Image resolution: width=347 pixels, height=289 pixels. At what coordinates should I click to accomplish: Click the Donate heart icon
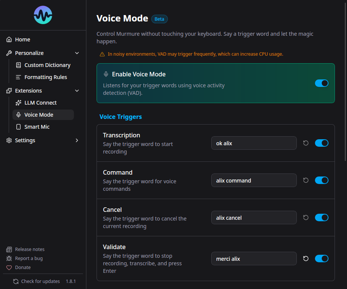coord(8,267)
